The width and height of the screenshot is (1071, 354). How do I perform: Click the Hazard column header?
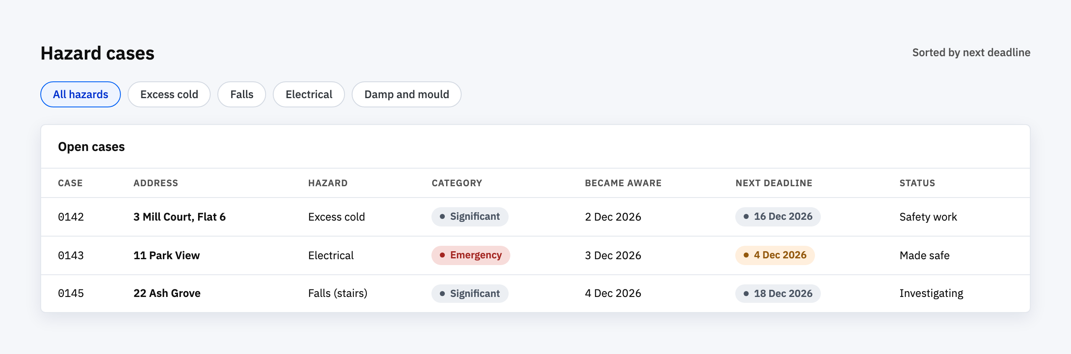328,183
